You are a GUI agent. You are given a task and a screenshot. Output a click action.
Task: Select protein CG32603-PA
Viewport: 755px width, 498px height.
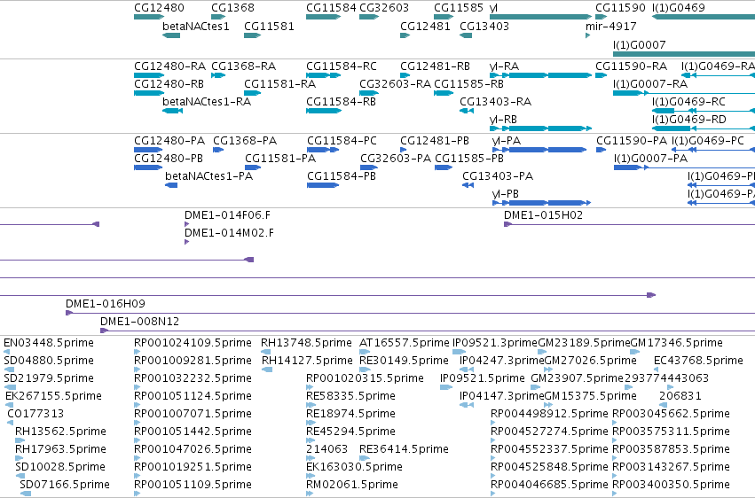tap(369, 167)
